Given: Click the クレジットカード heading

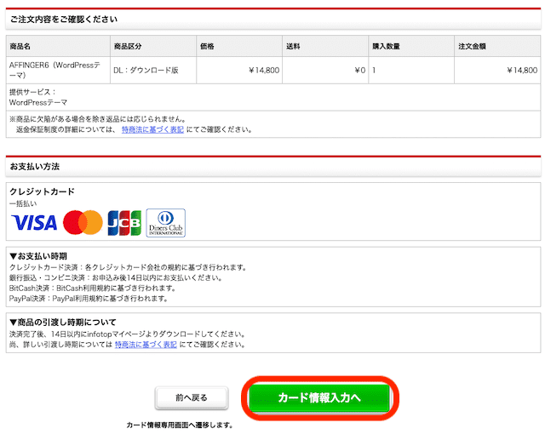Looking at the screenshot, I should tap(42, 191).
